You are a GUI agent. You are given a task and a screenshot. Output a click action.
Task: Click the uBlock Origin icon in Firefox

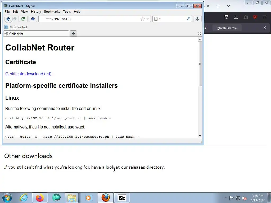click(255, 17)
